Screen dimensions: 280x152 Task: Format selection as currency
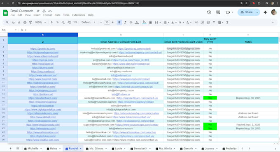[51, 22]
